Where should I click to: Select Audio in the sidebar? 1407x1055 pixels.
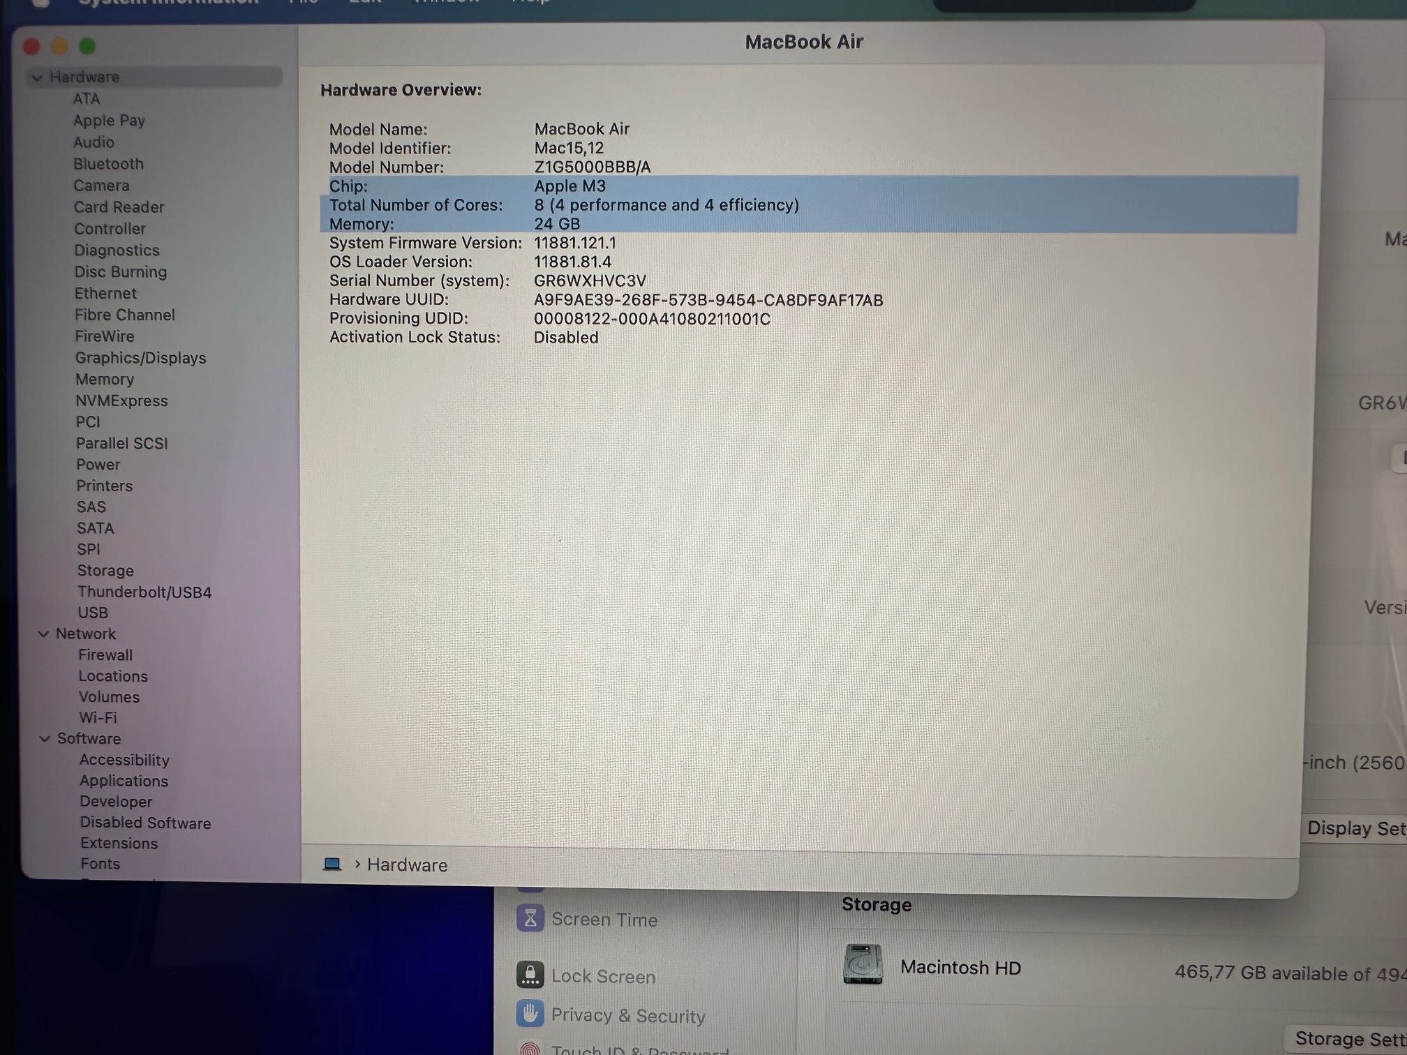point(94,142)
